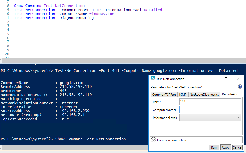Click the Copy button
The height and width of the screenshot is (153, 246).
point(226,147)
